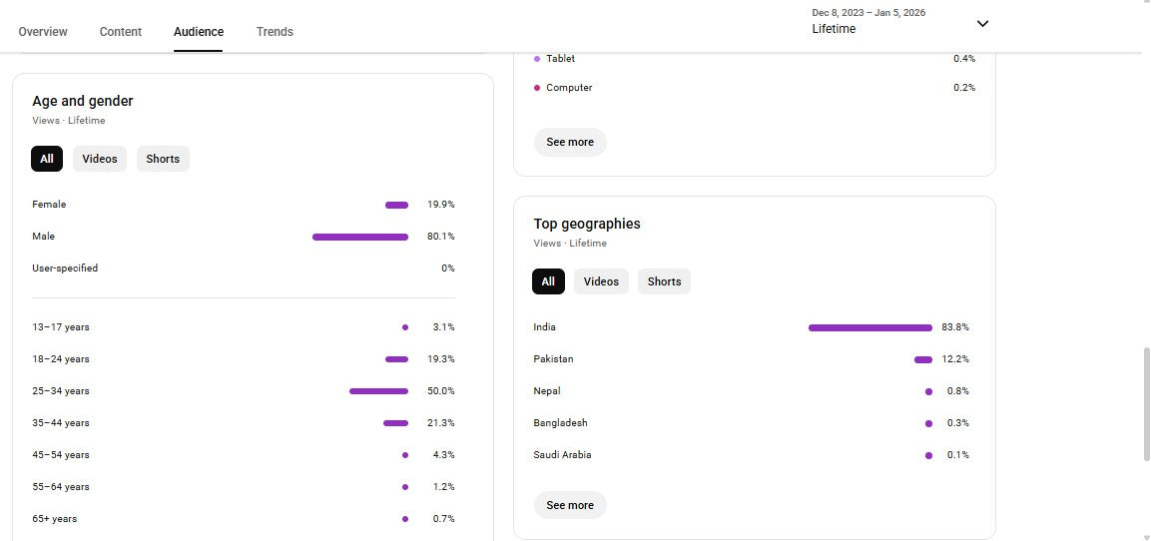Show Shorts in Top geographies
This screenshot has height=541, width=1151.
[664, 281]
